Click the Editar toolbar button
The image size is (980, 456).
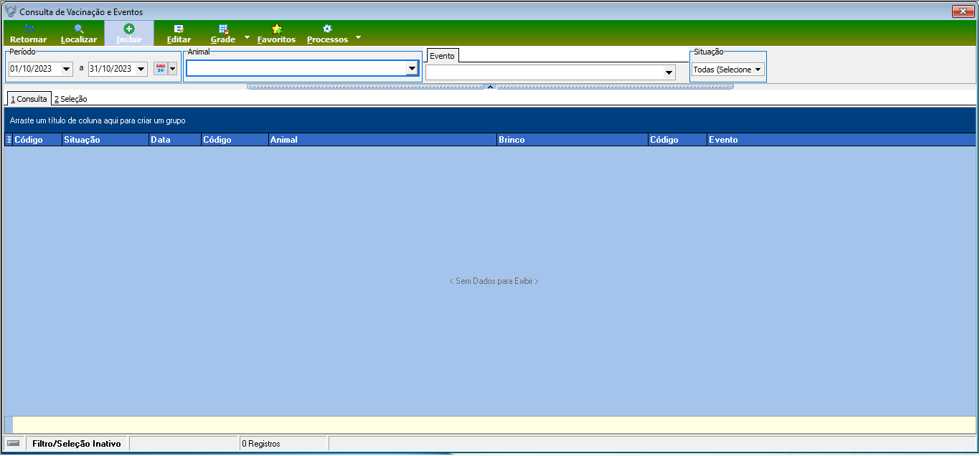point(179,34)
